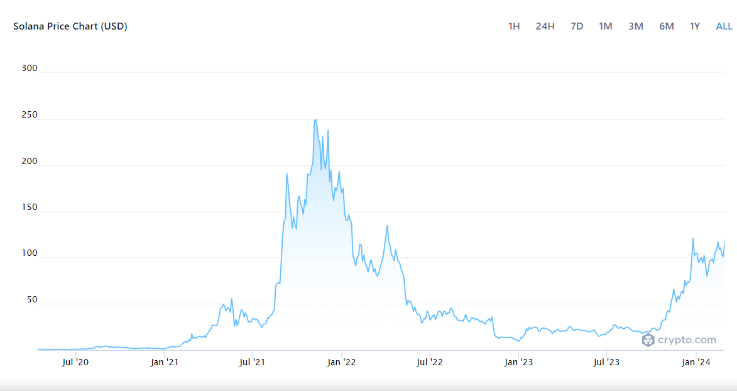Click the 150 y-axis label
Image resolution: width=737 pixels, height=391 pixels.
point(29,207)
